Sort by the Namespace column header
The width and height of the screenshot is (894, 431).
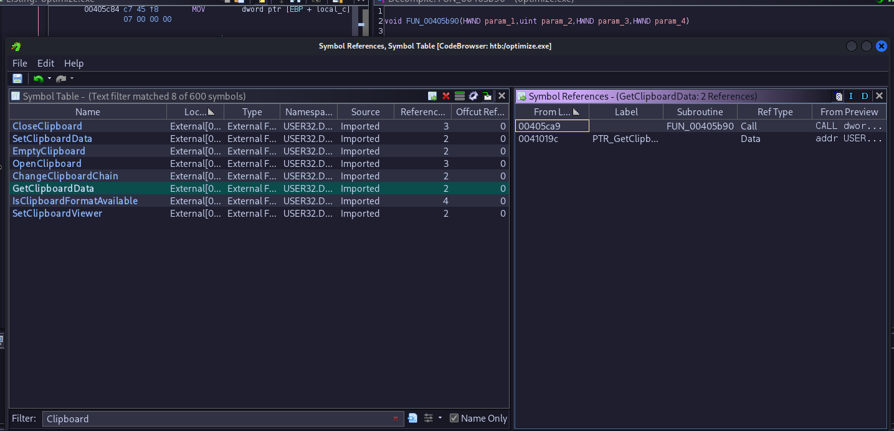point(308,112)
